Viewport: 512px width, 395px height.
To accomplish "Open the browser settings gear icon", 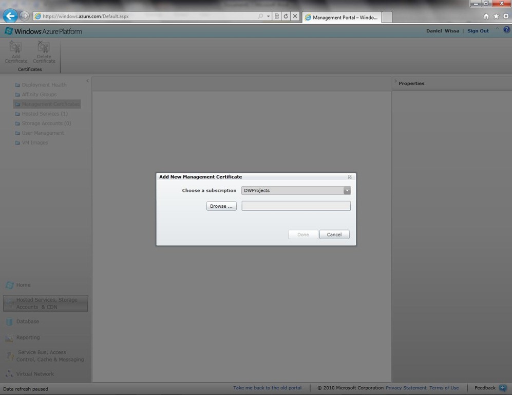I will (506, 16).
